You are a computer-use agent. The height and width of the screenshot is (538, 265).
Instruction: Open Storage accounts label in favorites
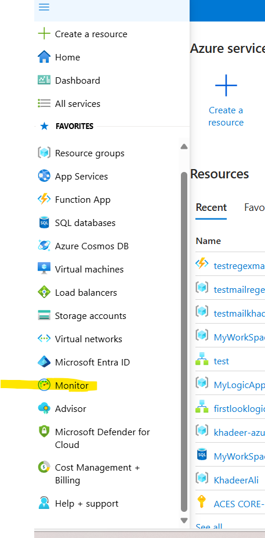click(x=90, y=315)
